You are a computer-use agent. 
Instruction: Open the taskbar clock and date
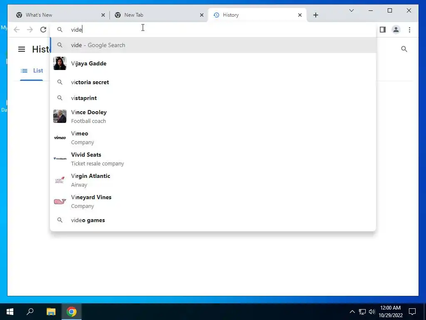(390, 312)
